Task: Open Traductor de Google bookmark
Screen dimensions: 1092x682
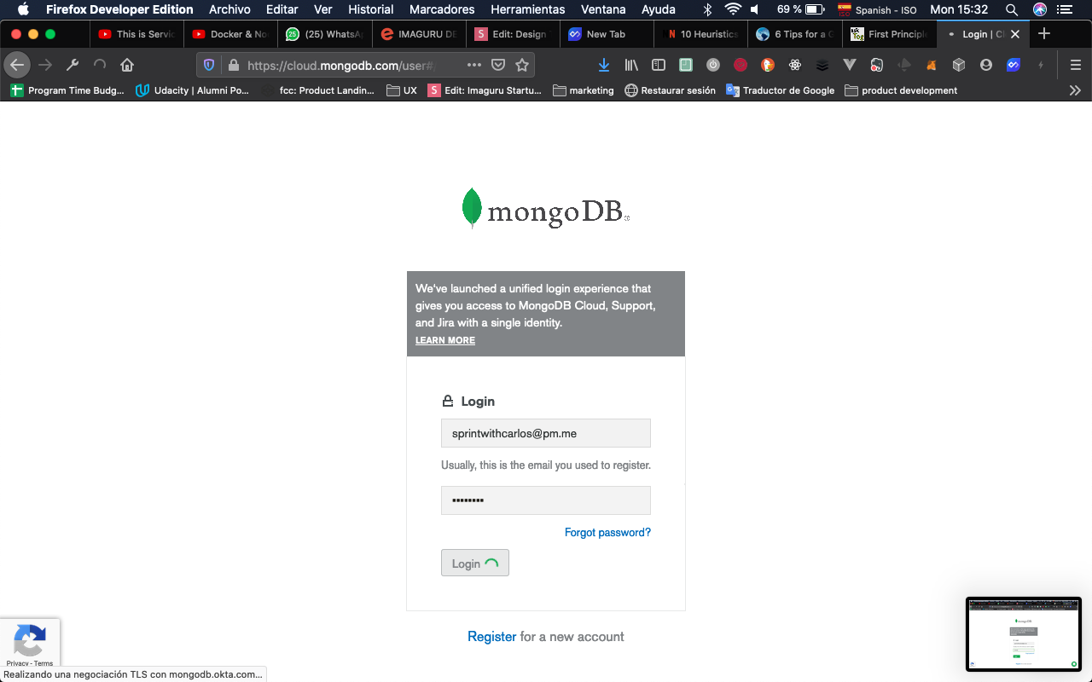Action: [x=780, y=90]
